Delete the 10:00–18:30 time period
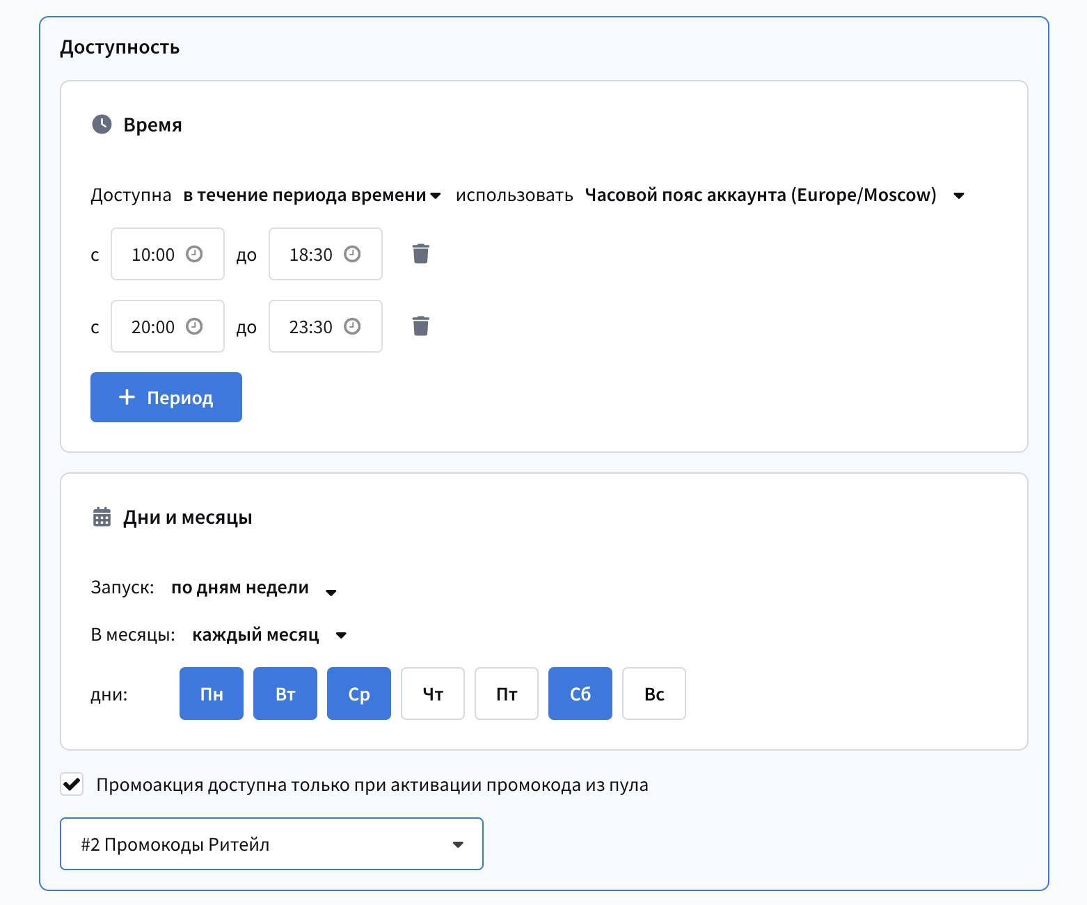This screenshot has height=905, width=1087. [420, 254]
